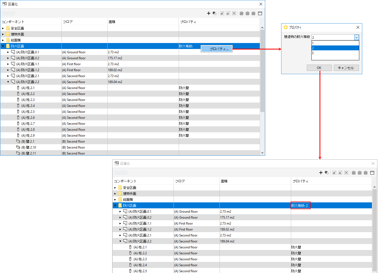Screen dimensions: 379x273
Task: Select 総面積 label in inactive 区画化 window
Action: click(128, 199)
